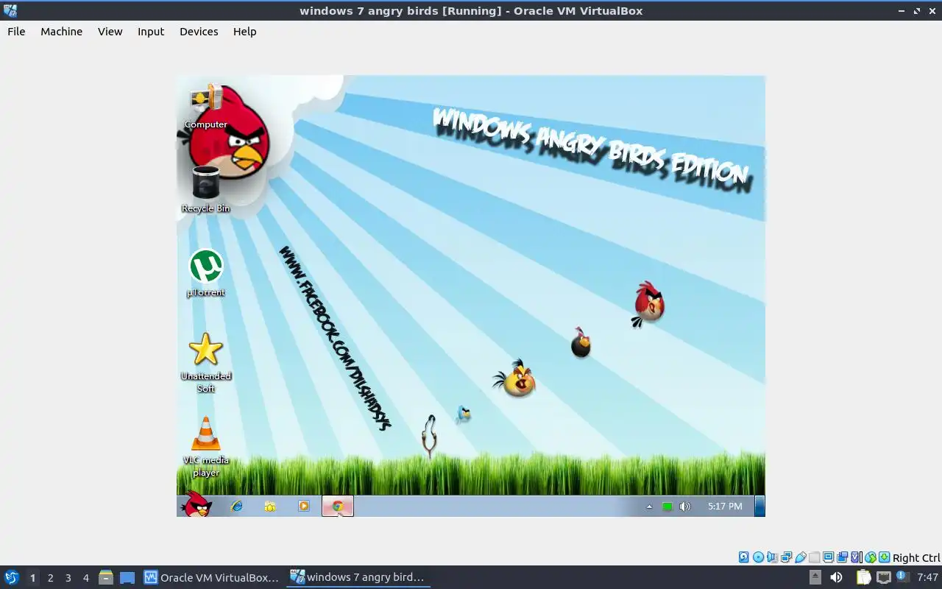Screen dimensions: 942x589
Task: Click the eject removable media tray icon
Action: pyautogui.click(x=815, y=577)
